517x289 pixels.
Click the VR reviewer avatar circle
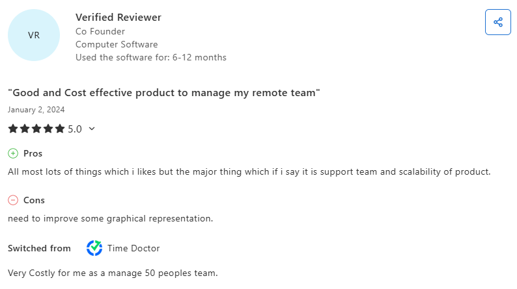(34, 35)
